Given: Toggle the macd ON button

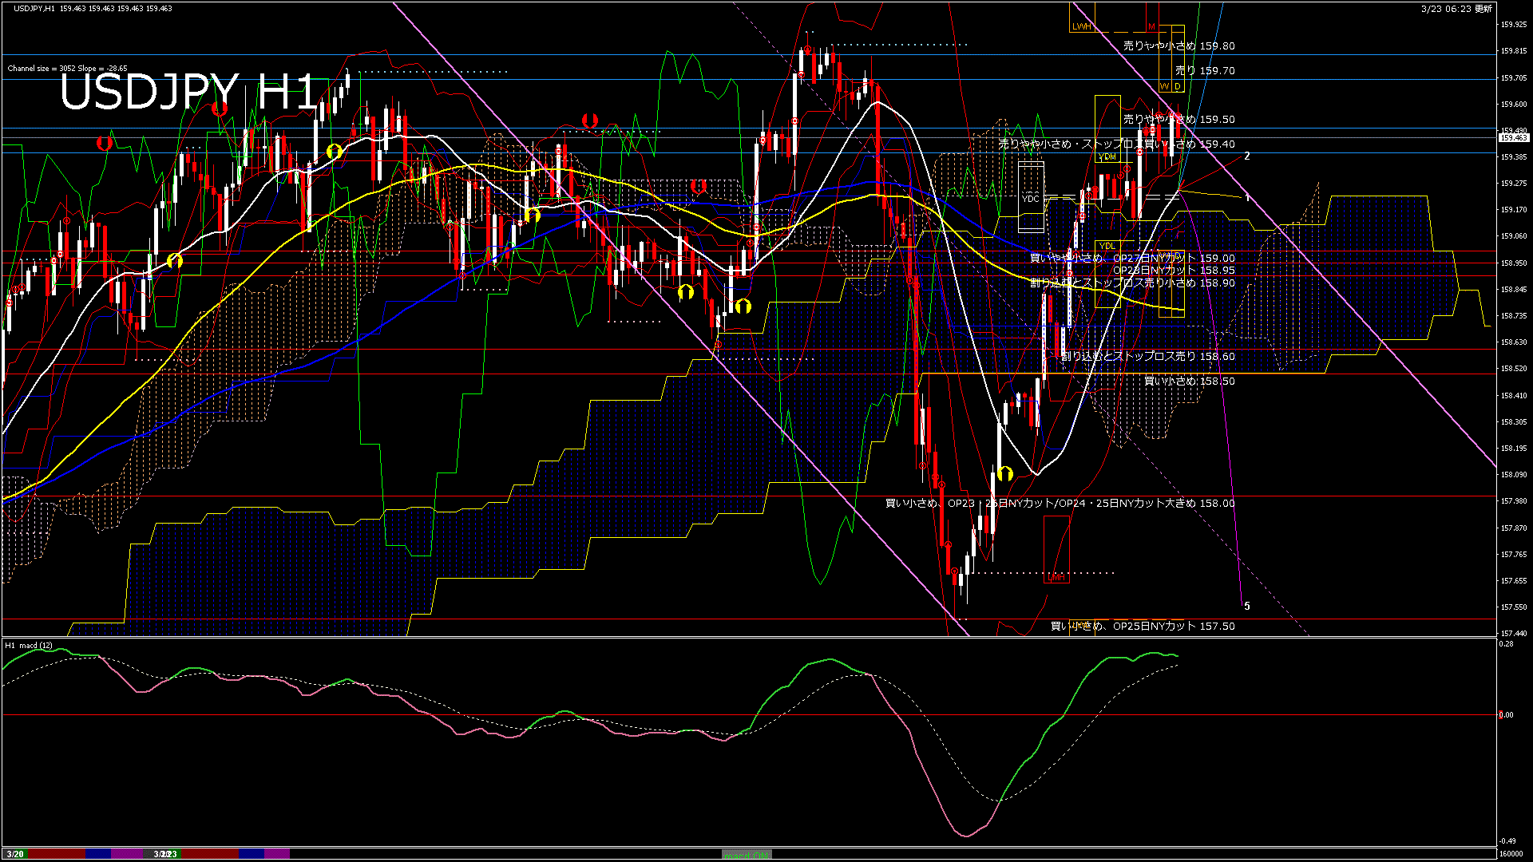Looking at the screenshot, I should pos(747,855).
